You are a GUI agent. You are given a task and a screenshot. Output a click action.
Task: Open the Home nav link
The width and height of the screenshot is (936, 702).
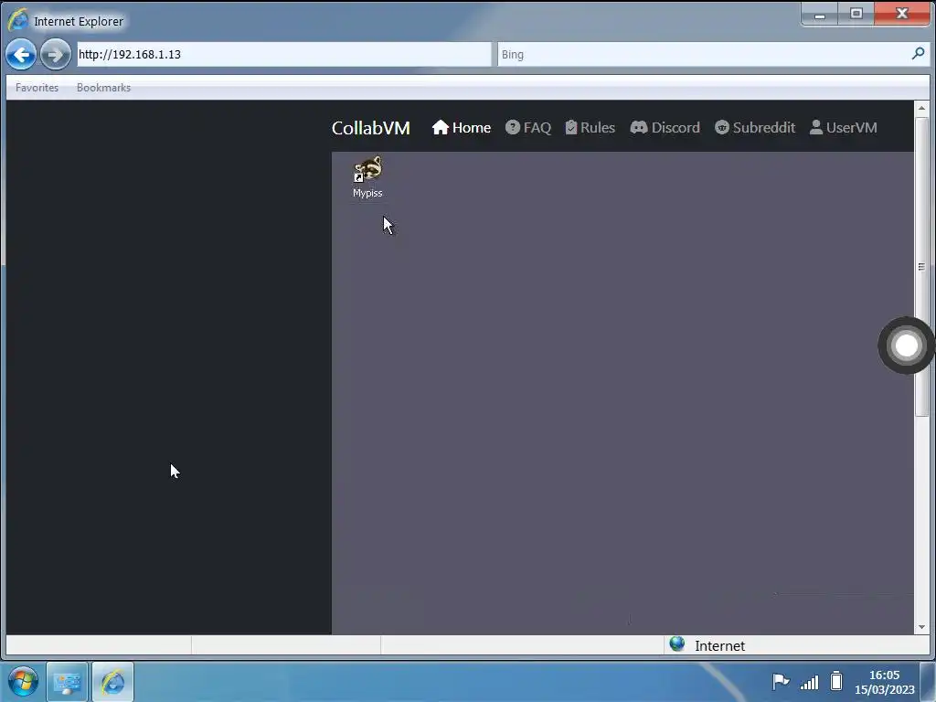pyautogui.click(x=462, y=127)
